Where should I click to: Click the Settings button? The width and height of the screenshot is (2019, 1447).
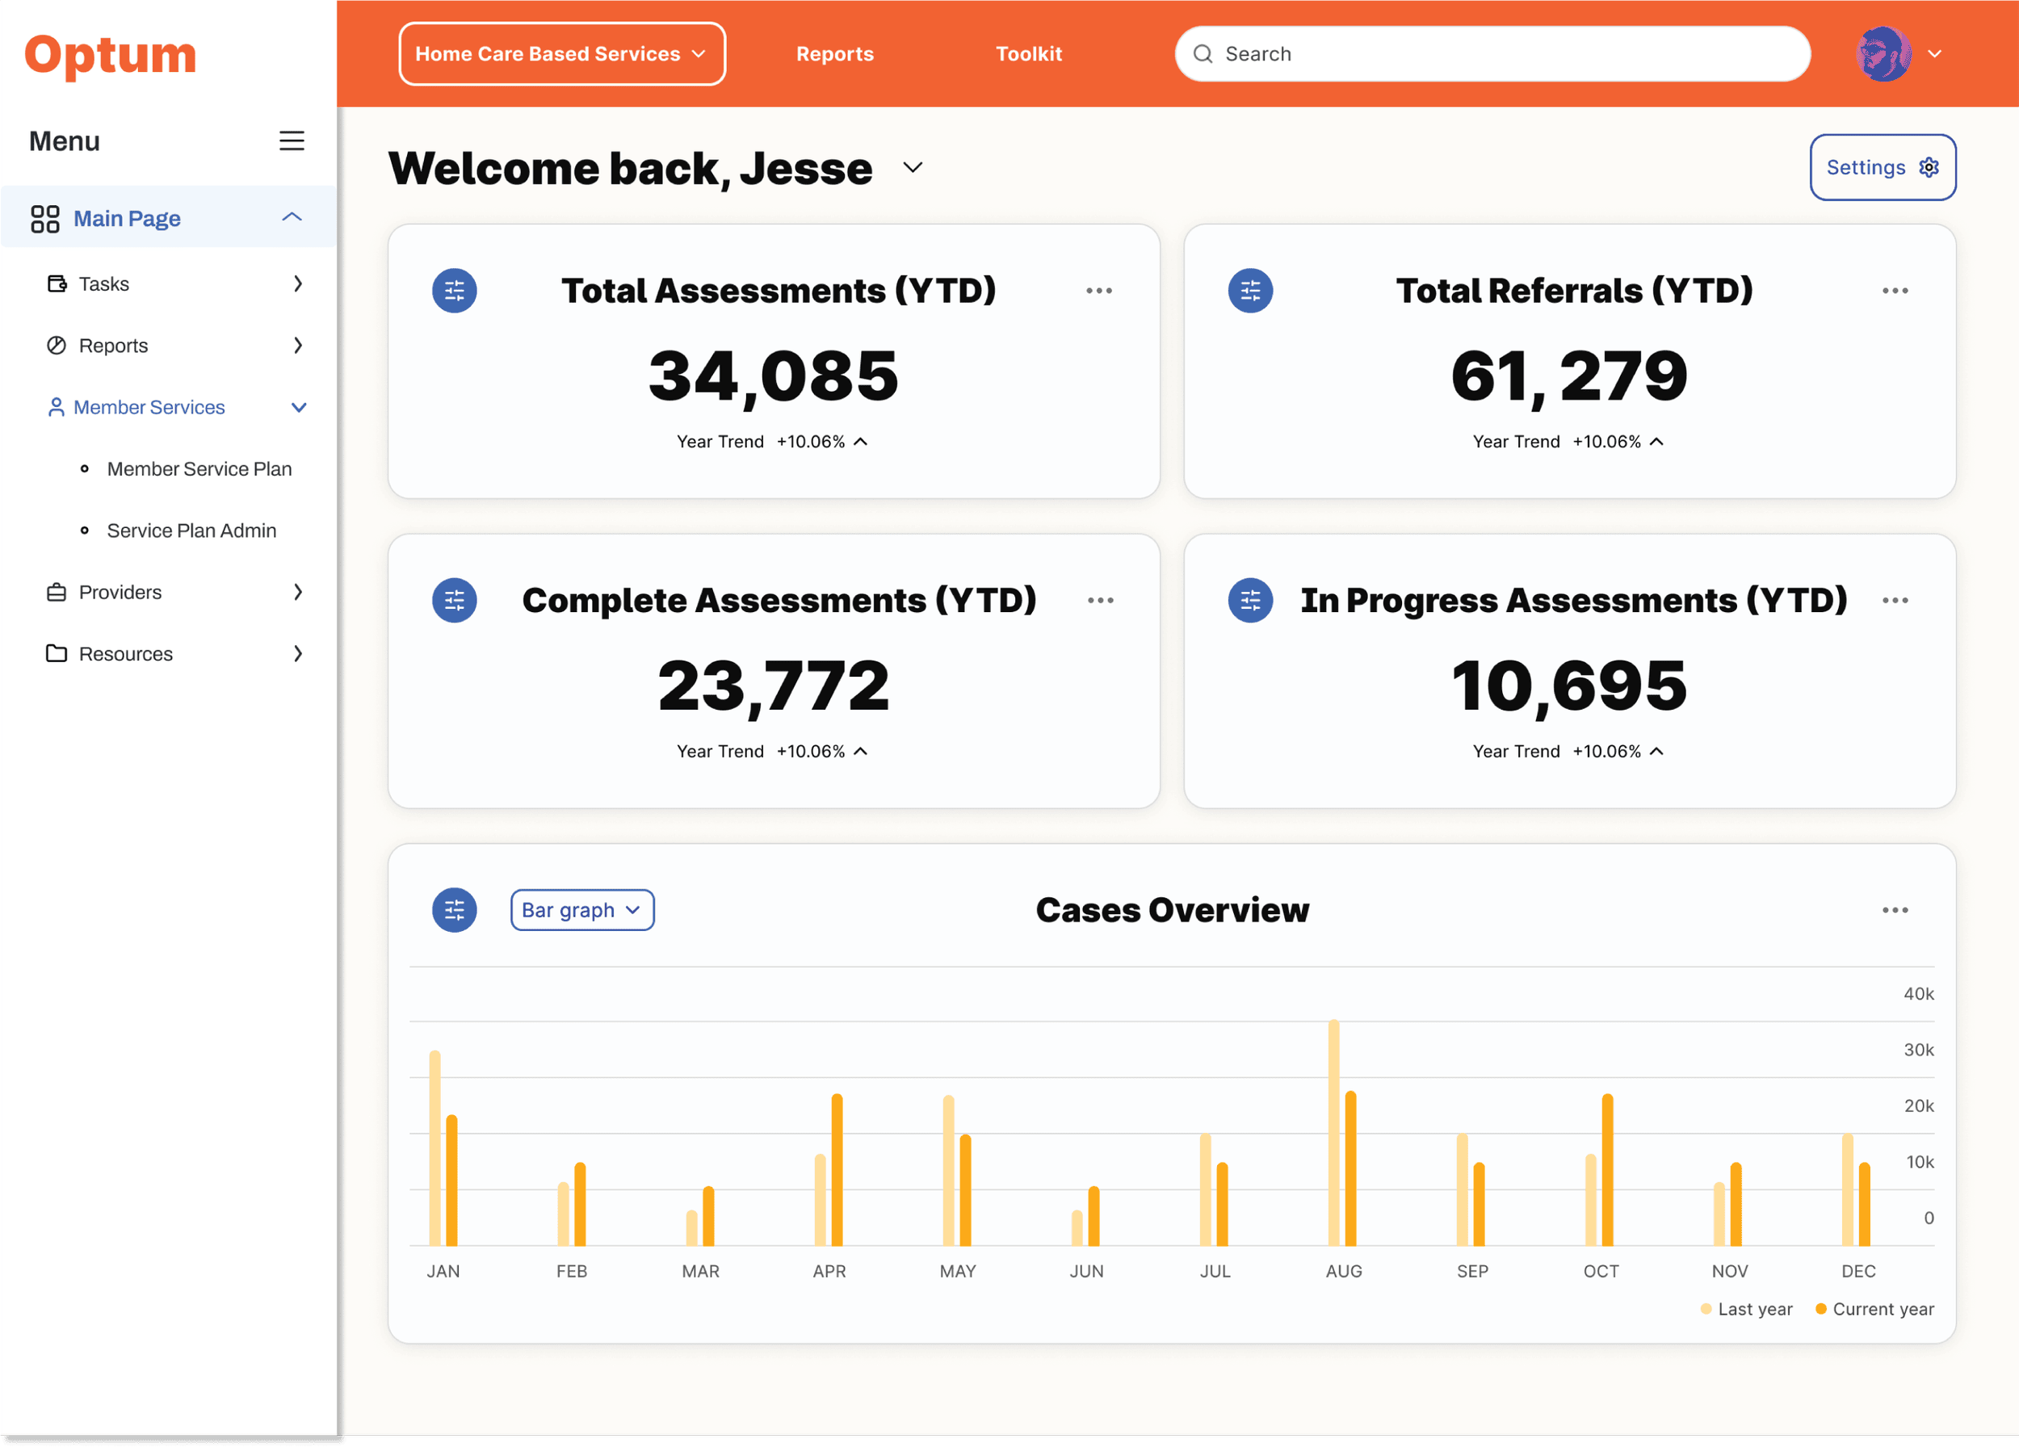click(x=1882, y=166)
